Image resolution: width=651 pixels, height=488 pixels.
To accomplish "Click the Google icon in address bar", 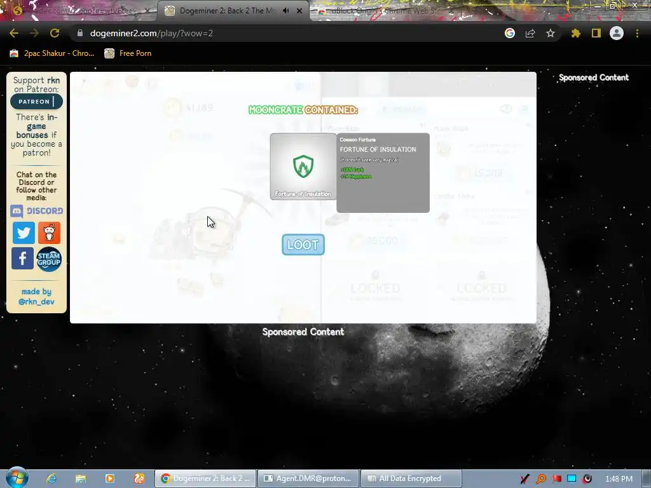I will point(510,33).
